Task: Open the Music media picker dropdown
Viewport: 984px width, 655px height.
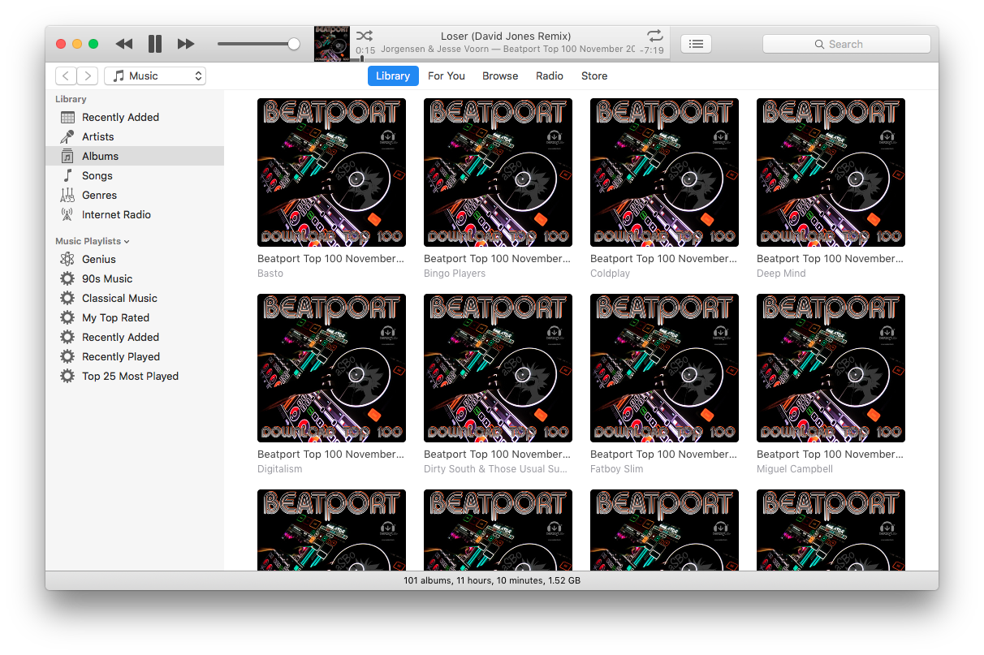Action: tap(155, 75)
